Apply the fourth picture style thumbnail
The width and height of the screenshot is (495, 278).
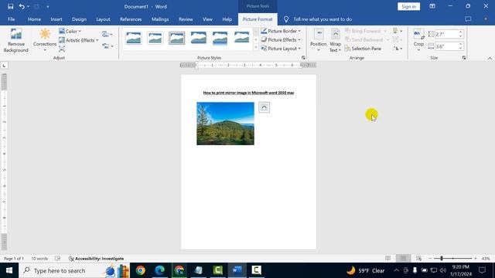tap(198, 38)
